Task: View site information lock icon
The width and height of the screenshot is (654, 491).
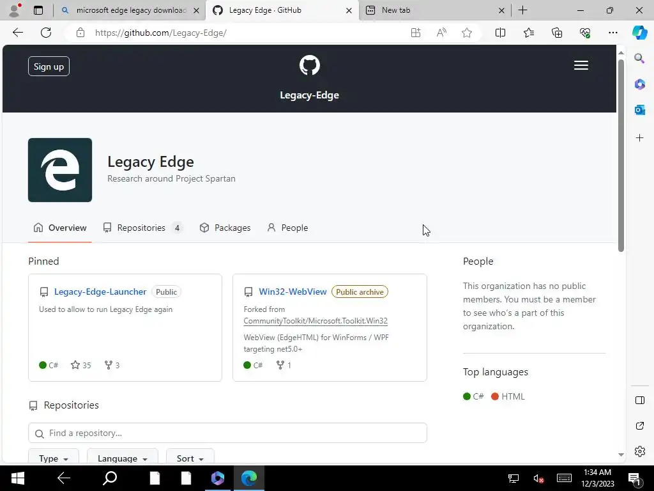Action: coord(80,33)
